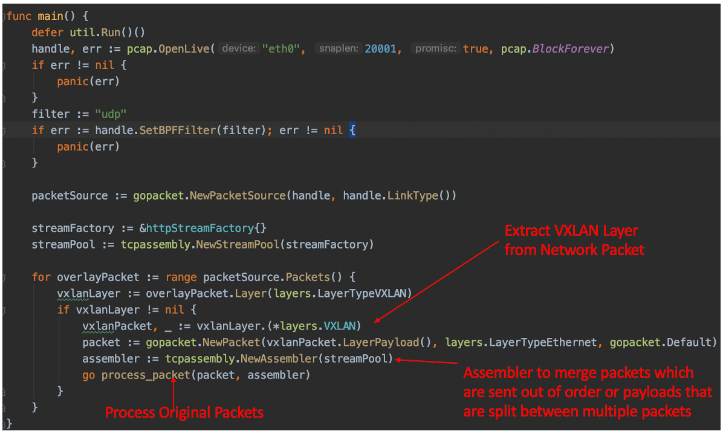Click 'LayerTypeEthernet' constant
The width and height of the screenshot is (723, 434).
tap(543, 343)
